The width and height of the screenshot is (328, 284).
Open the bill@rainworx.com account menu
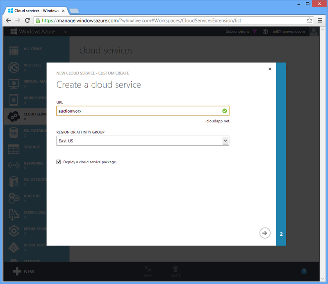[289, 32]
